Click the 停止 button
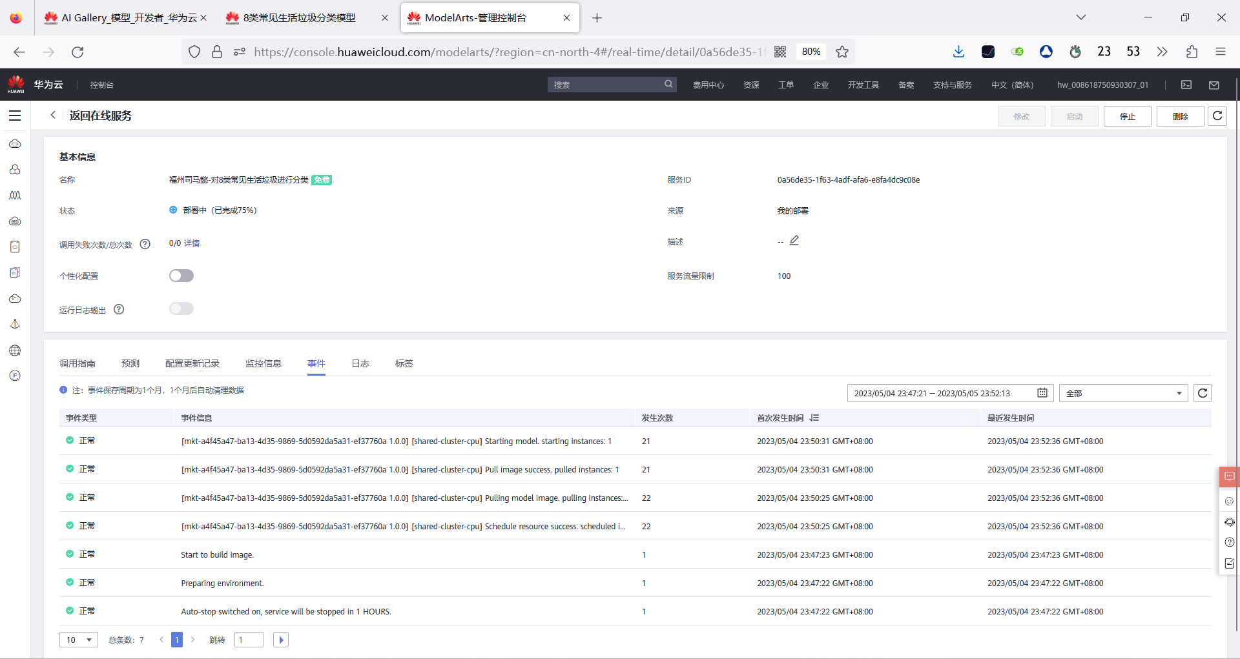This screenshot has height=659, width=1240. click(x=1127, y=116)
